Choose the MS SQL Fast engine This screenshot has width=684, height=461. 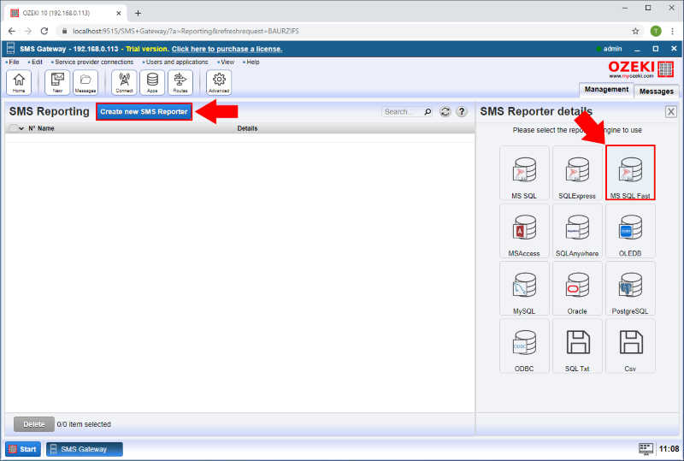click(x=630, y=173)
